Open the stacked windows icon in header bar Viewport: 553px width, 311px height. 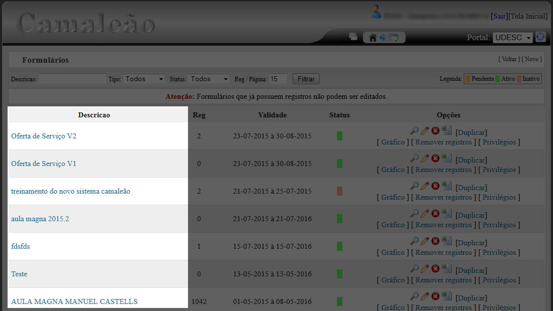pos(353,36)
